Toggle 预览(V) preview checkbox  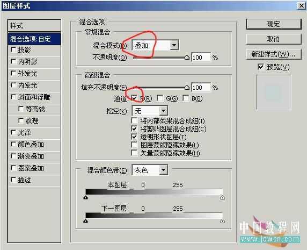tap(261, 67)
